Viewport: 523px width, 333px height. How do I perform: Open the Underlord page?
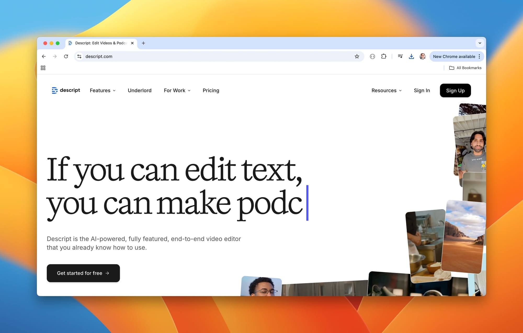[x=140, y=90]
